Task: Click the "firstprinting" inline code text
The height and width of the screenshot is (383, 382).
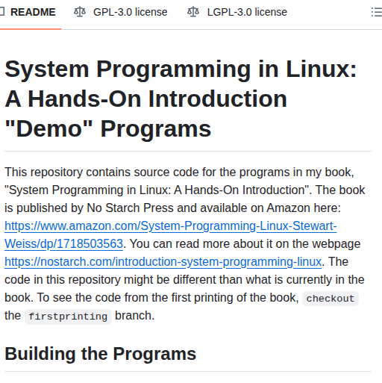Action: (x=68, y=317)
